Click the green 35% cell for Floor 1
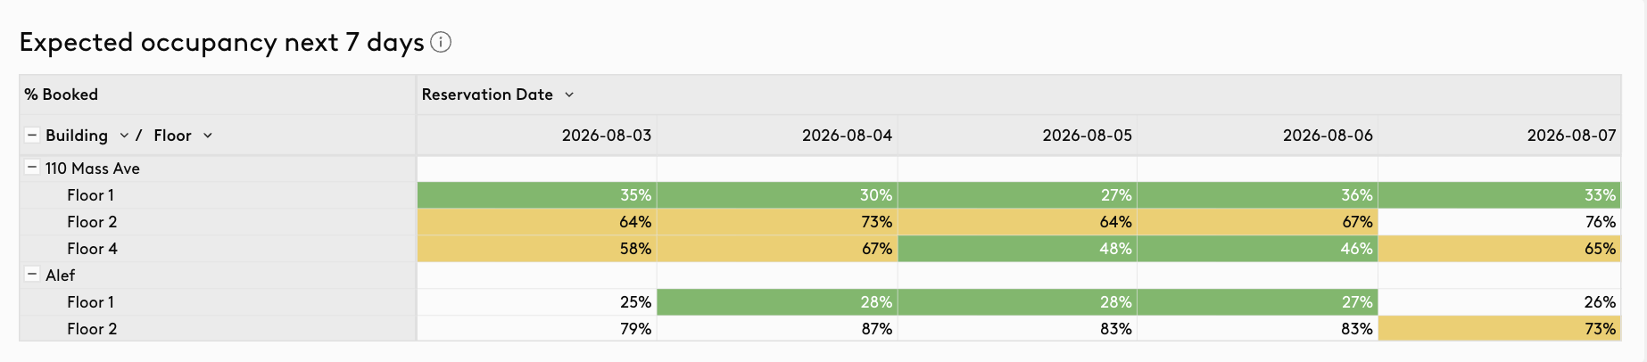 pos(537,195)
